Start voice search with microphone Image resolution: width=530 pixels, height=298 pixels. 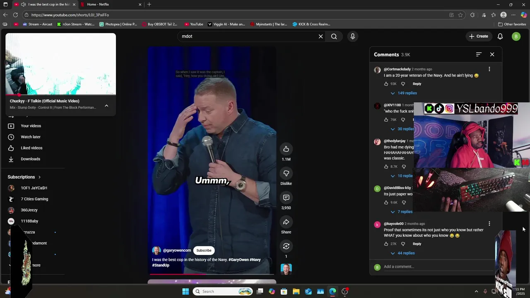(x=353, y=36)
